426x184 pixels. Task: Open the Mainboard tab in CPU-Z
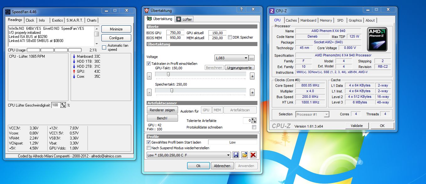tap(308, 20)
